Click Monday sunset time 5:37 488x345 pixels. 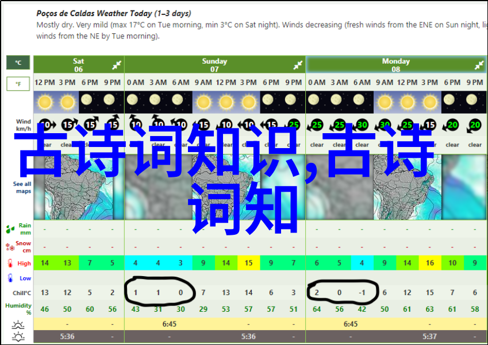click(430, 336)
